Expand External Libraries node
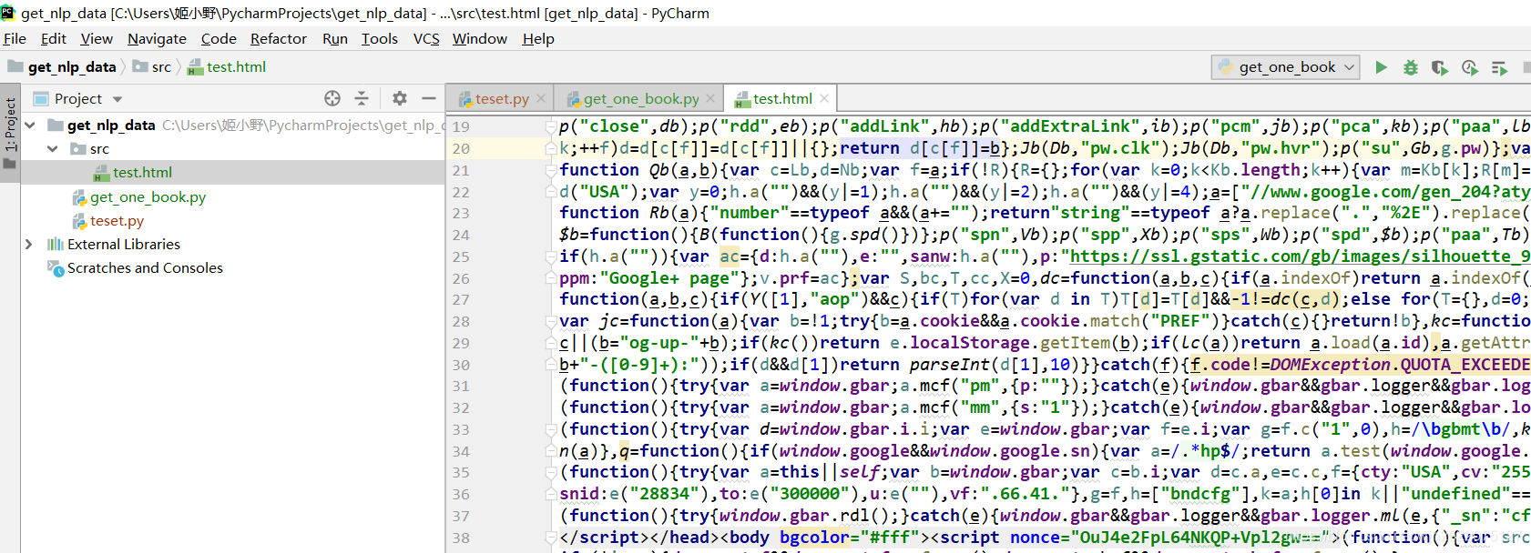Screen dimensions: 1531x553 29,245
